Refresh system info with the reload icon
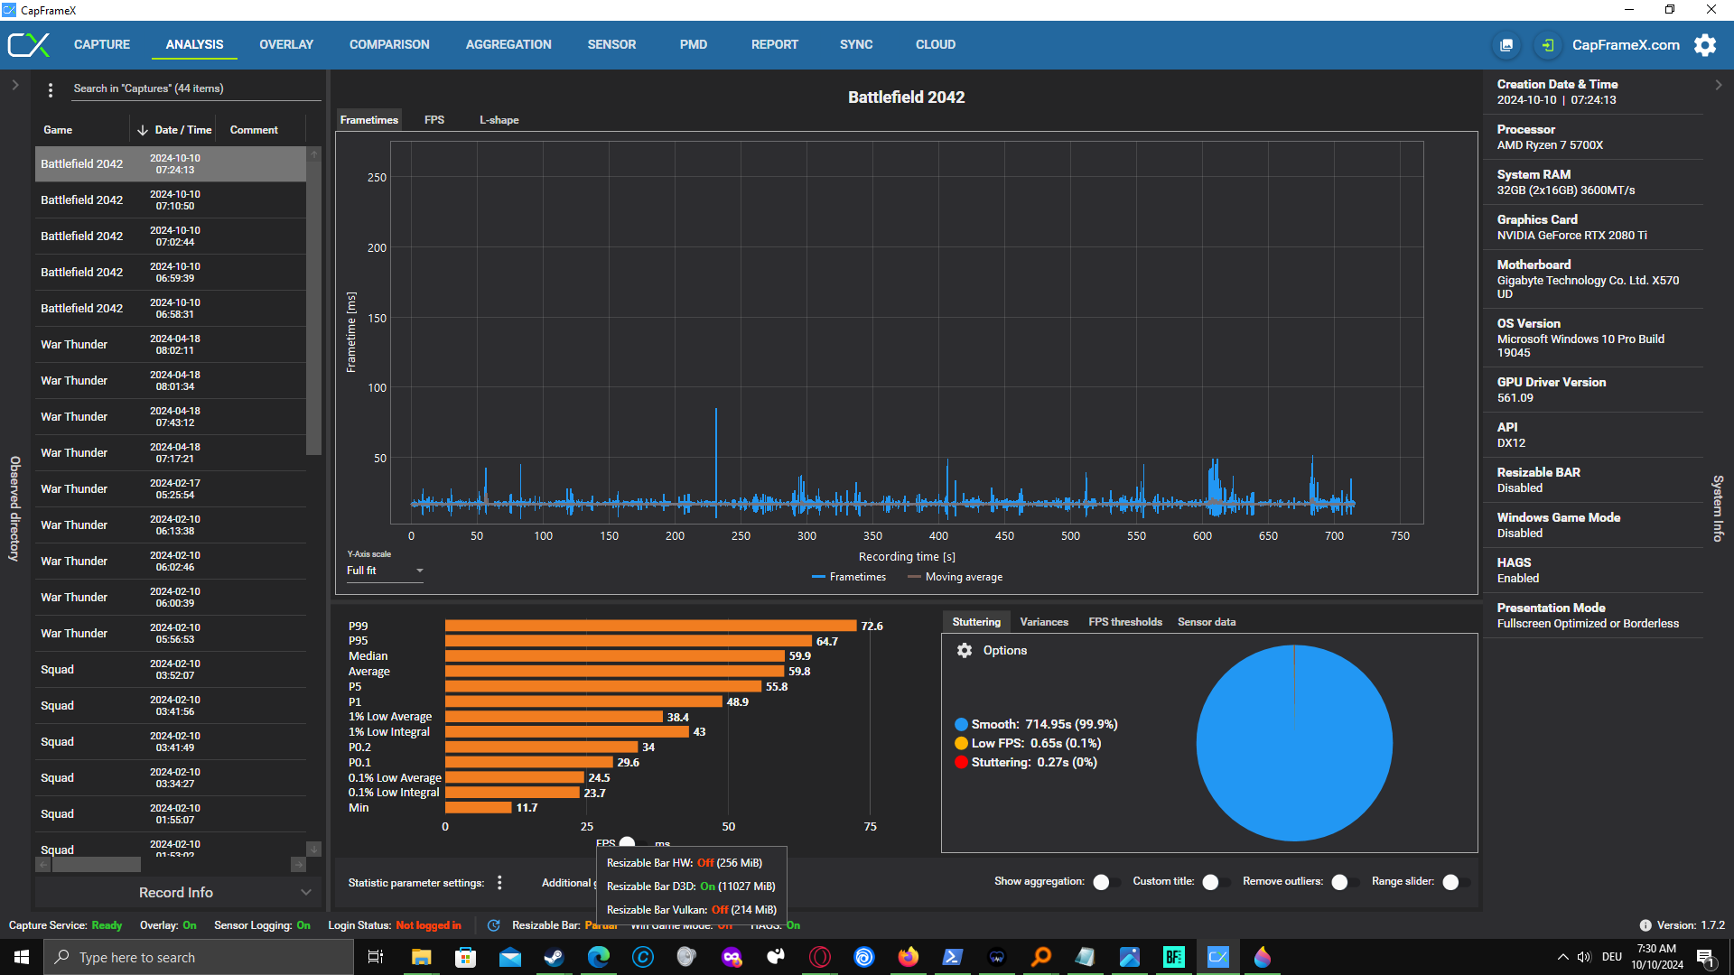This screenshot has width=1734, height=975. click(x=493, y=925)
